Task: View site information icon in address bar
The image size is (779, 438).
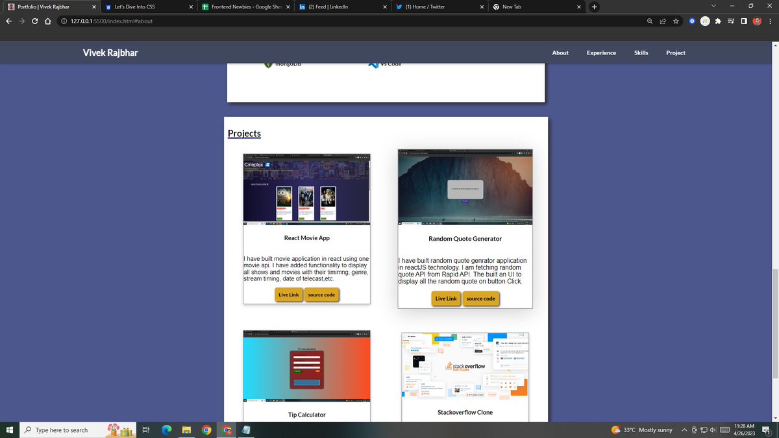Action: [x=64, y=21]
